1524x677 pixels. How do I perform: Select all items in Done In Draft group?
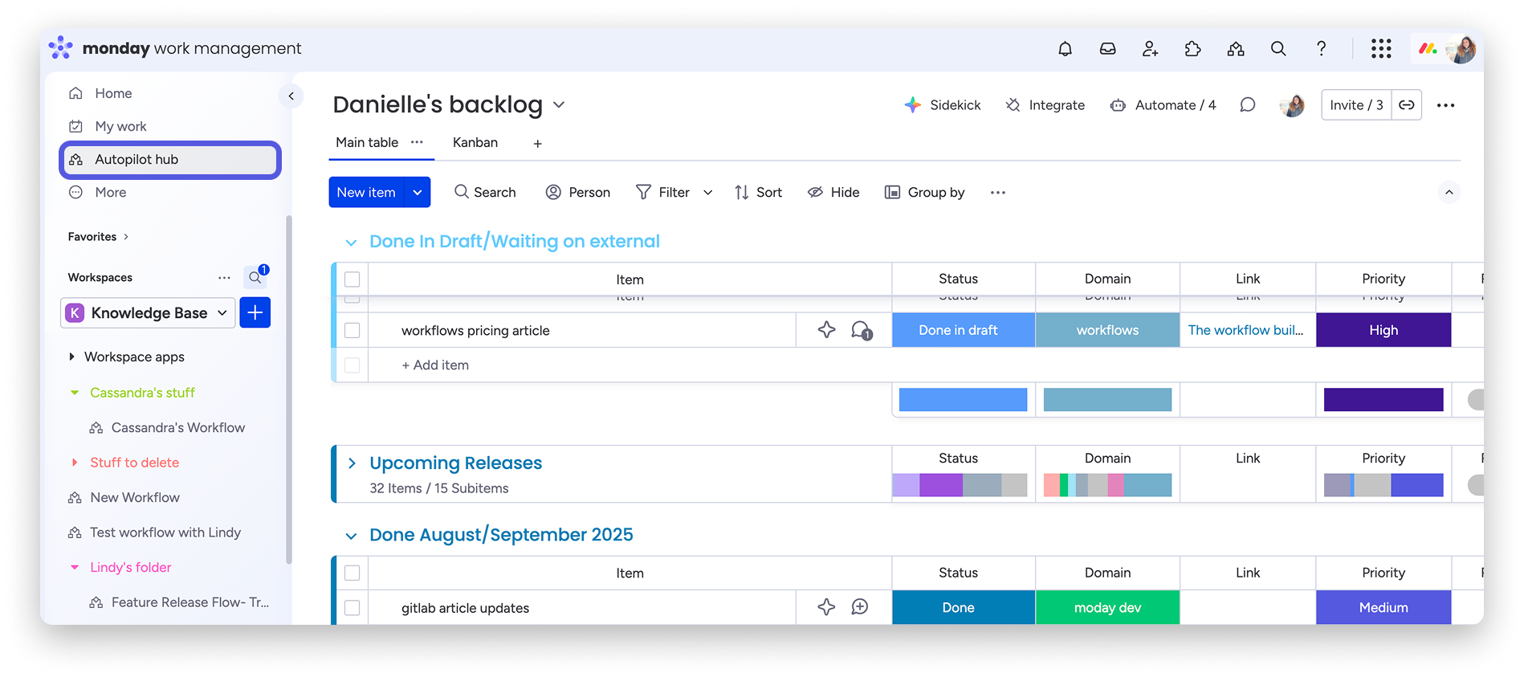pyautogui.click(x=352, y=279)
